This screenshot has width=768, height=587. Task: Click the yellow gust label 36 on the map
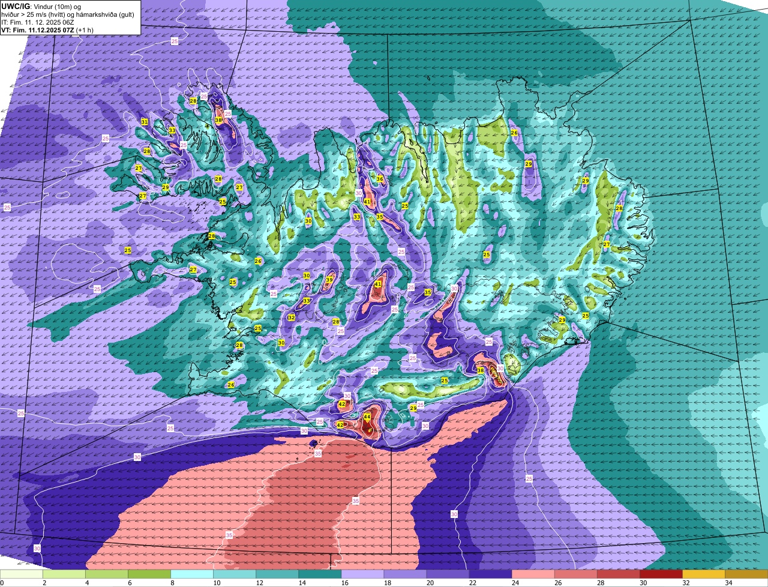380,178
